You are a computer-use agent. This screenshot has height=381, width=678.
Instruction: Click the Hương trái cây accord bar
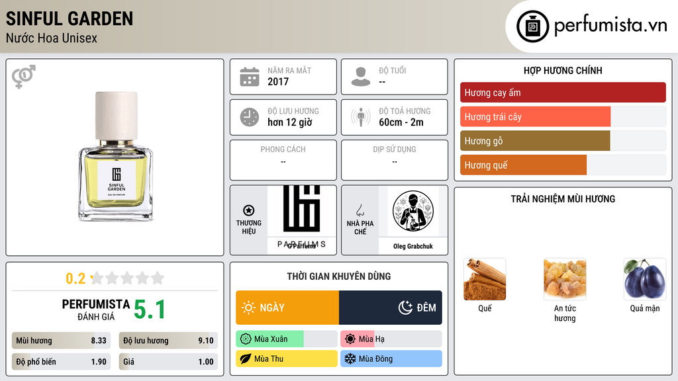[563, 116]
